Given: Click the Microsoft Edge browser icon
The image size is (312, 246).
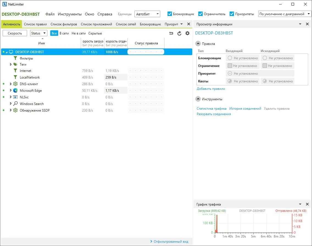Looking at the screenshot, I should click(x=15, y=90).
